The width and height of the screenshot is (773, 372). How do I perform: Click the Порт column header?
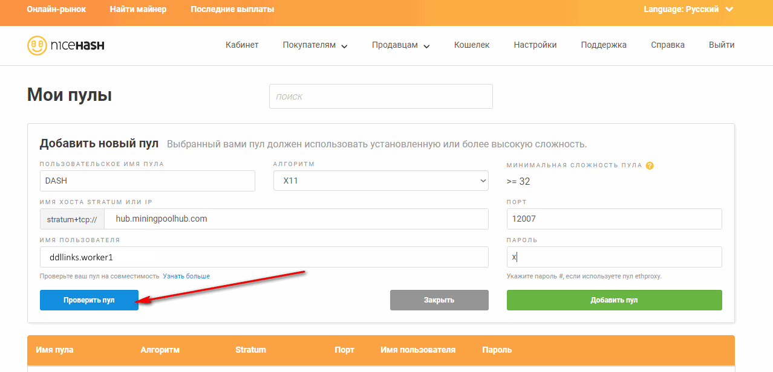click(345, 350)
